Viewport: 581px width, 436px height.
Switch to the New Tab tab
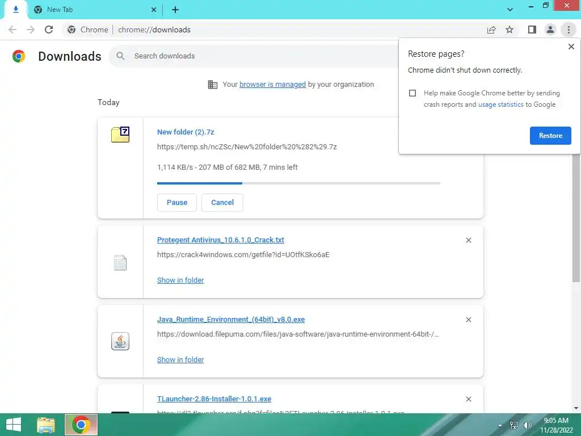(59, 10)
